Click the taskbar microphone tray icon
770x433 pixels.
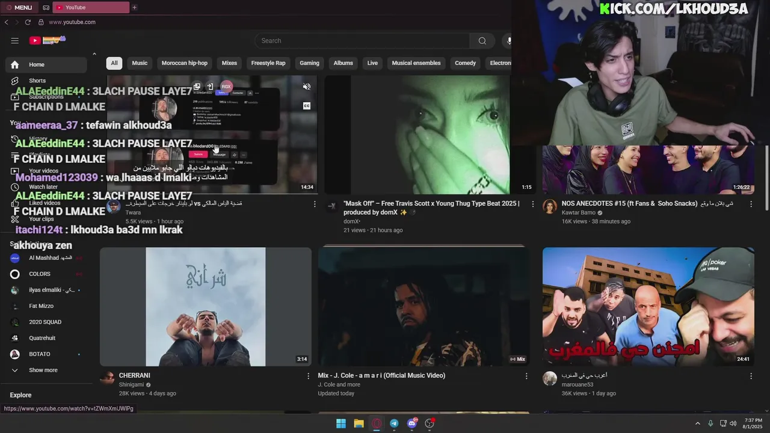click(710, 423)
